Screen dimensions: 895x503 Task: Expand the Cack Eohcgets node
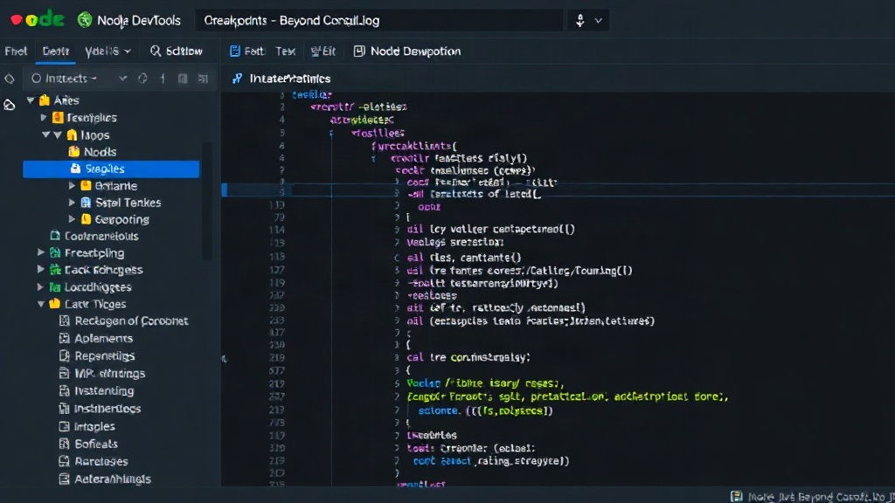pos(40,270)
